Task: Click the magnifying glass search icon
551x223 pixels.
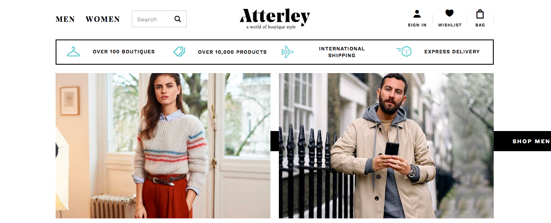Action: click(x=177, y=19)
